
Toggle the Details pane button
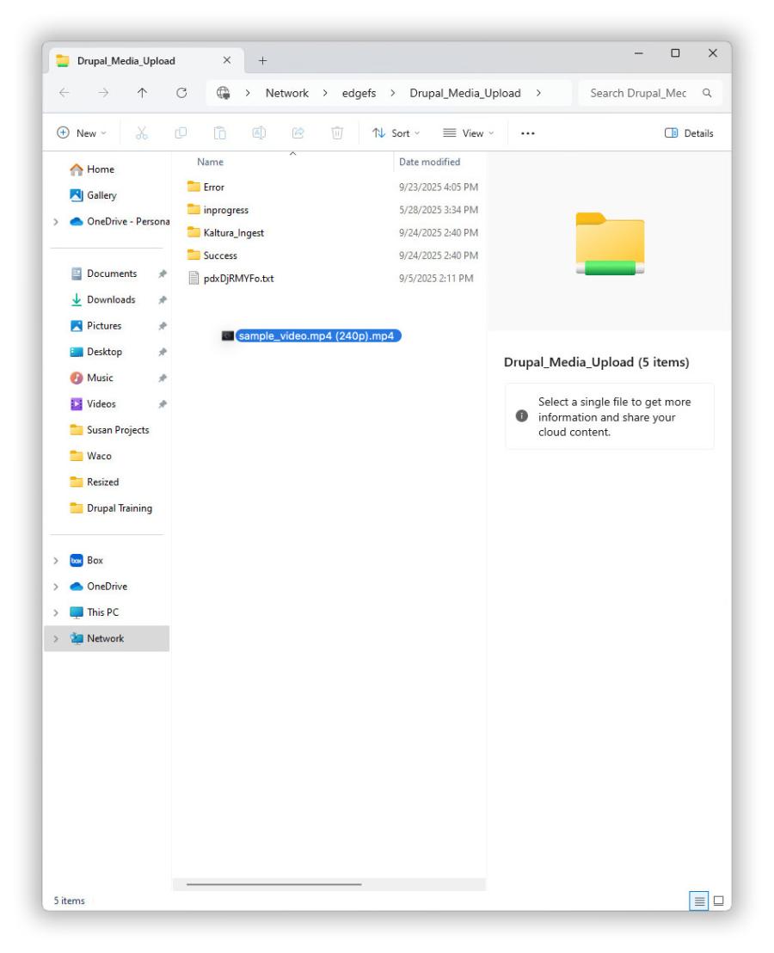[688, 133]
